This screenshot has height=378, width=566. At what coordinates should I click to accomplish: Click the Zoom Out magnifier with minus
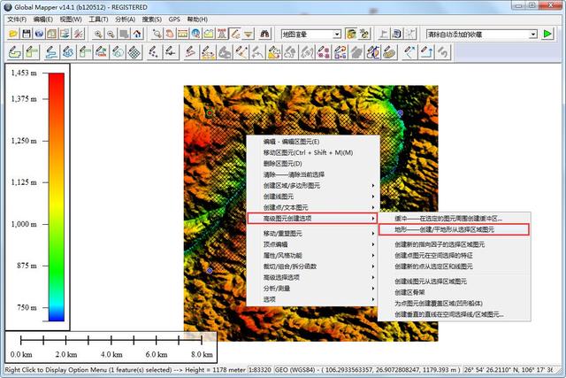(x=111, y=34)
